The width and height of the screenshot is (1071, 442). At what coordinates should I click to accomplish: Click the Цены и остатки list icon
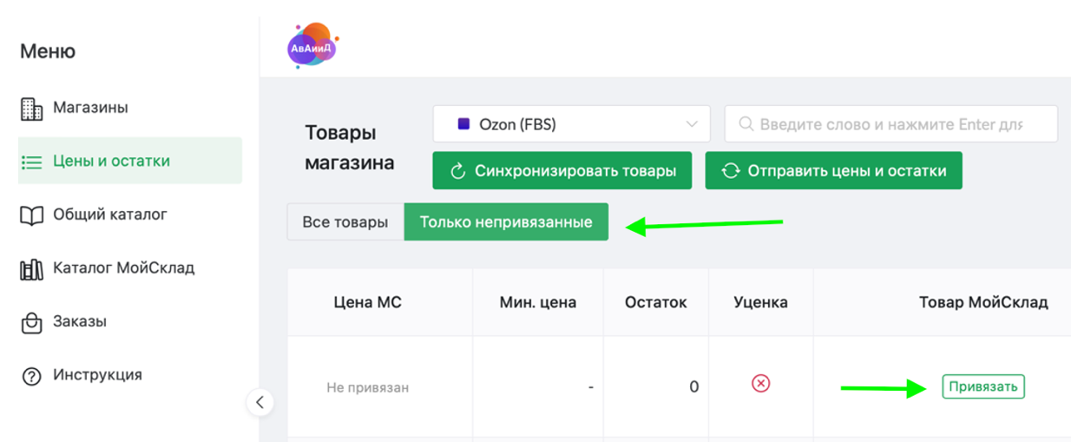[31, 162]
